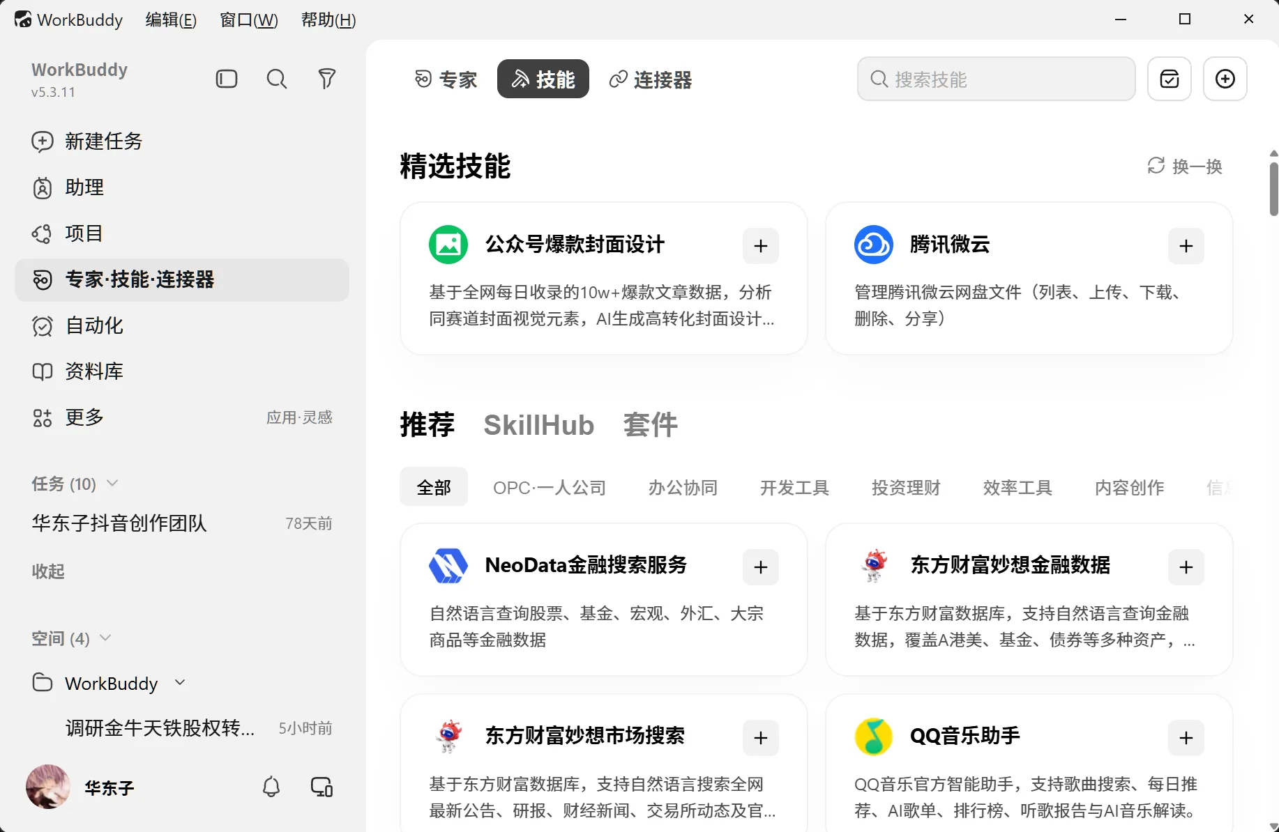Screen dimensions: 1279x832
Task: Select the SkillHub tab
Action: point(539,424)
